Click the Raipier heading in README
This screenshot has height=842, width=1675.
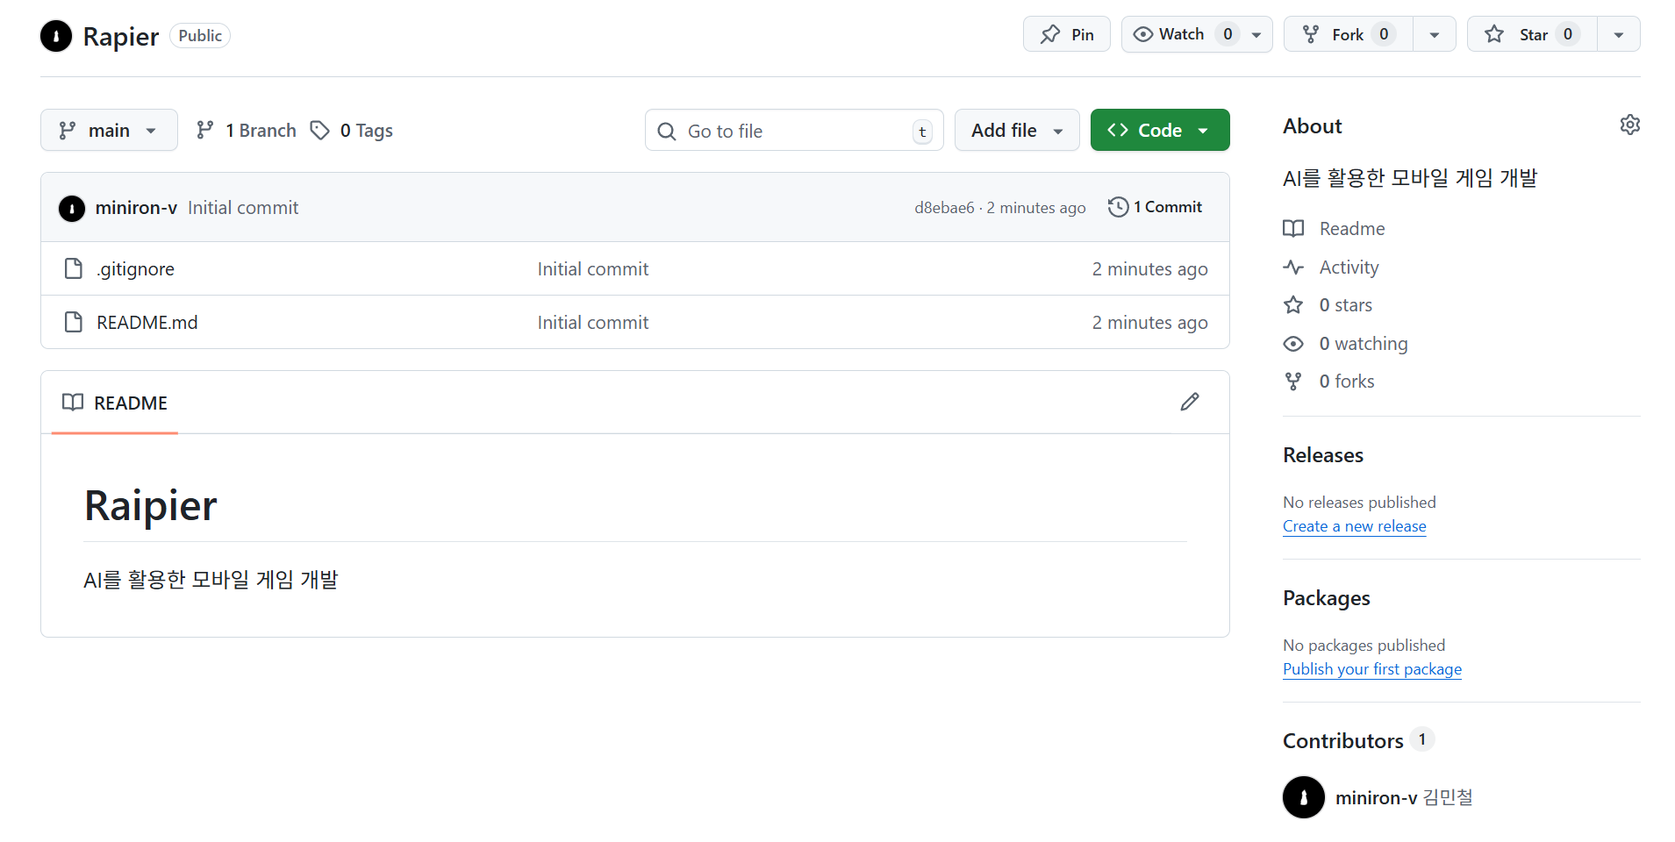[x=151, y=505]
